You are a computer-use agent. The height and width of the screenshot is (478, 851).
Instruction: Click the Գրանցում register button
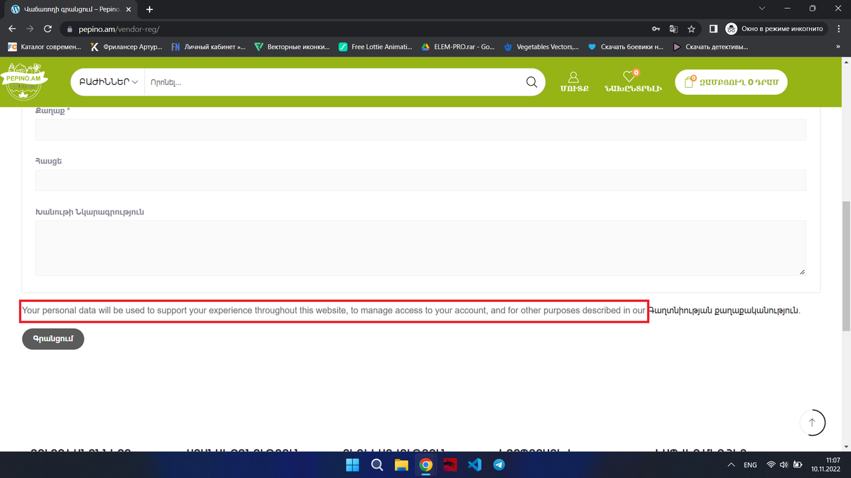(x=53, y=339)
